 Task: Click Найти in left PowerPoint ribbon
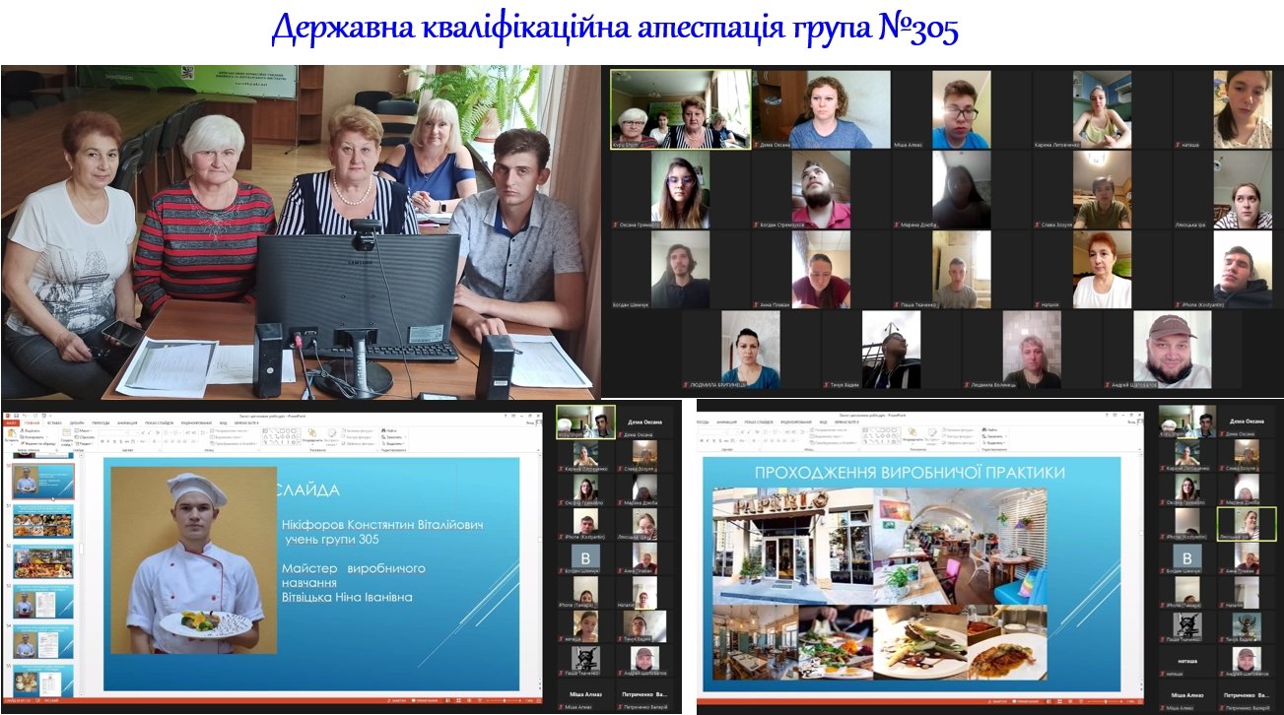pos(389,430)
